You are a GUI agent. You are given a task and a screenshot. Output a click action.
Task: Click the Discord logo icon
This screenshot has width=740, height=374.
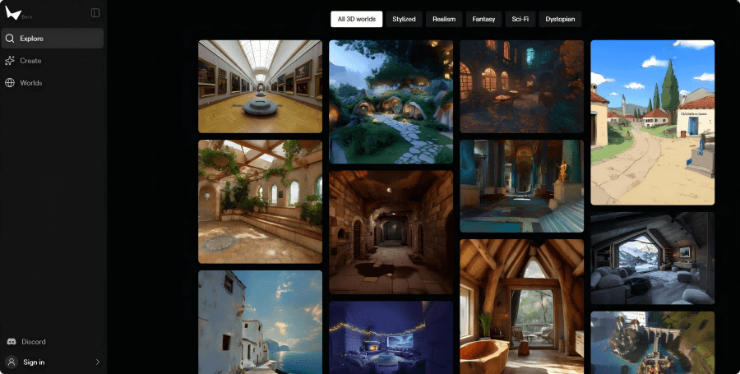click(x=11, y=342)
